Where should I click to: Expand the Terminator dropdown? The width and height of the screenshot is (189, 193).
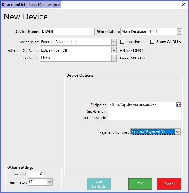pyautogui.click(x=49, y=182)
